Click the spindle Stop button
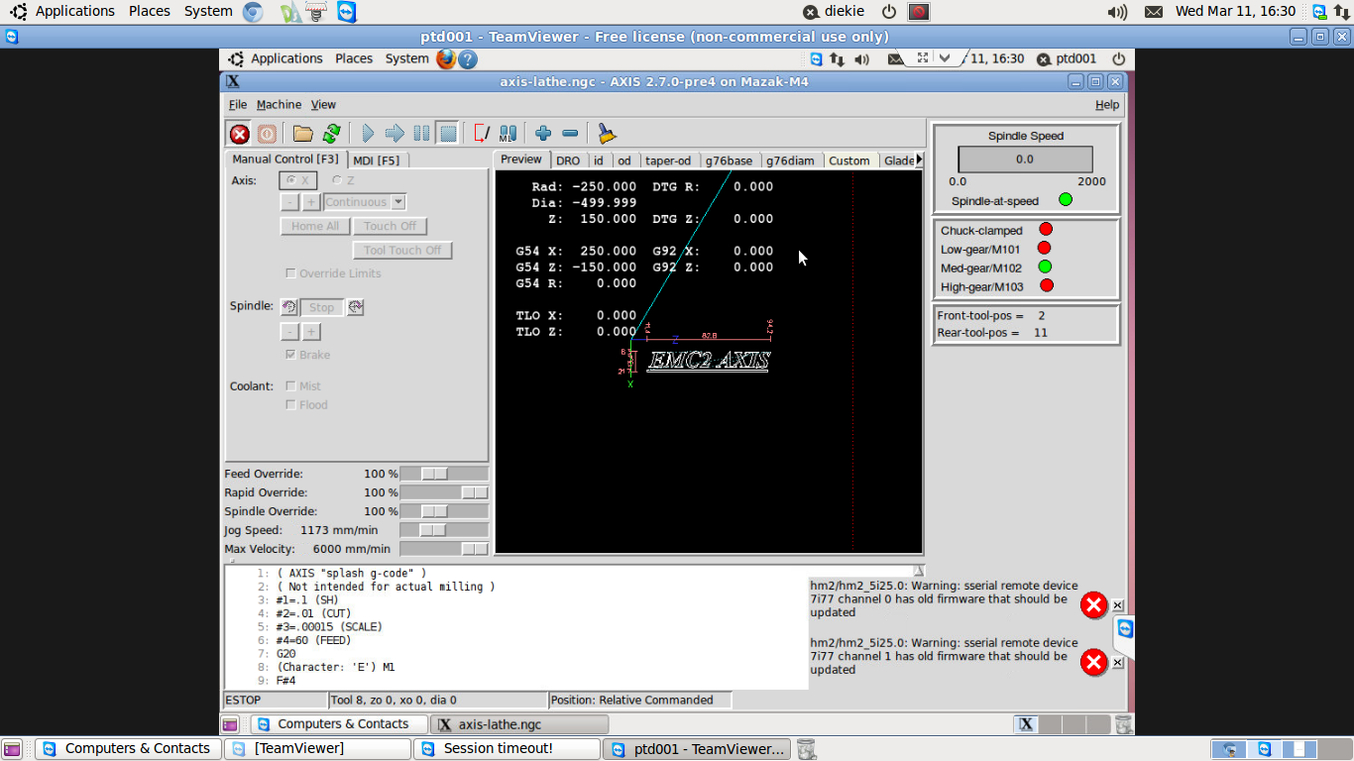Screen dimensions: 1354x761 point(322,307)
